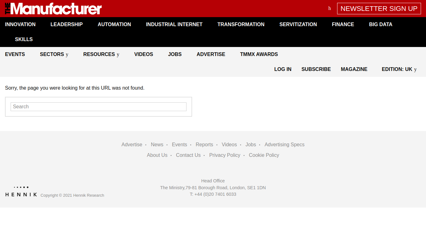Expand the Sectors dropdown
The width and height of the screenshot is (426, 239).
click(x=54, y=54)
